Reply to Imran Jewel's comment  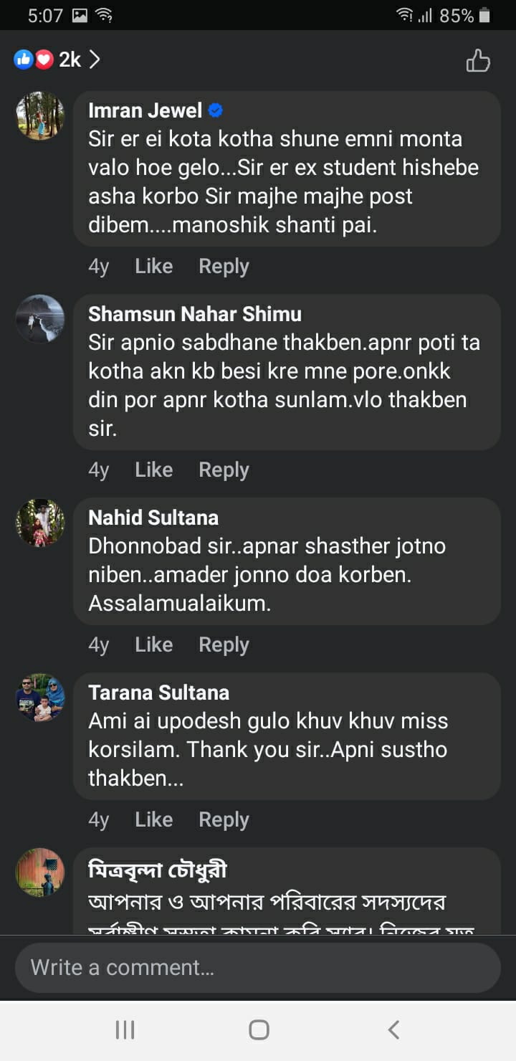pyautogui.click(x=224, y=267)
